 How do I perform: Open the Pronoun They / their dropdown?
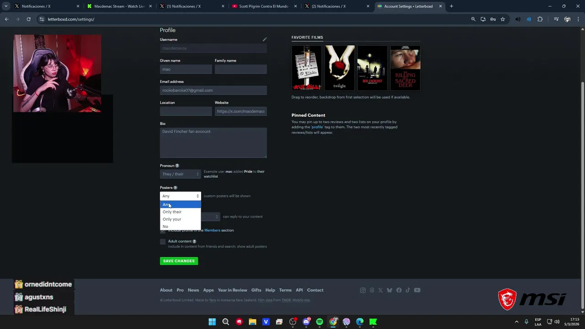click(180, 174)
